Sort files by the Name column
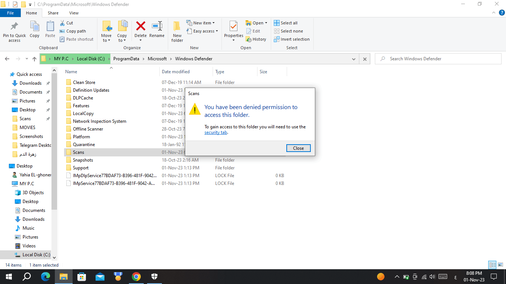Viewport: 506px width, 284px height. [x=71, y=72]
